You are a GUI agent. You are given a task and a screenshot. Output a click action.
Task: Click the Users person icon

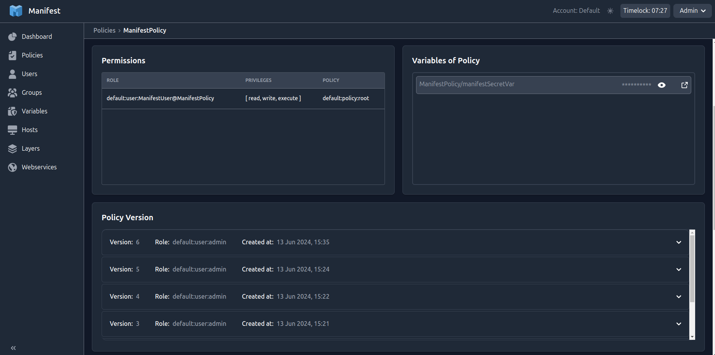coord(12,74)
